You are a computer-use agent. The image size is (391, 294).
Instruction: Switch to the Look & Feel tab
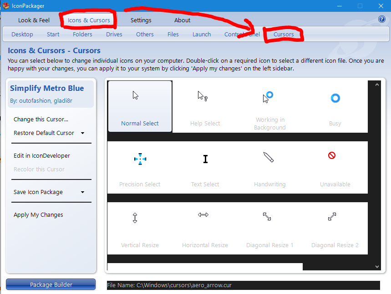click(x=34, y=20)
